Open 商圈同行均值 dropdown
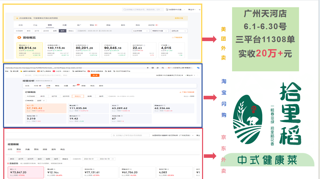The height and width of the screenshot is (179, 320). click(x=160, y=31)
